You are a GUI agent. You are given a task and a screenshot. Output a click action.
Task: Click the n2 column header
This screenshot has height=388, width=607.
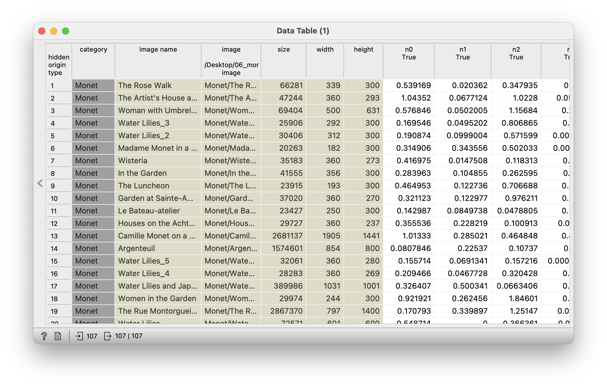(516, 61)
